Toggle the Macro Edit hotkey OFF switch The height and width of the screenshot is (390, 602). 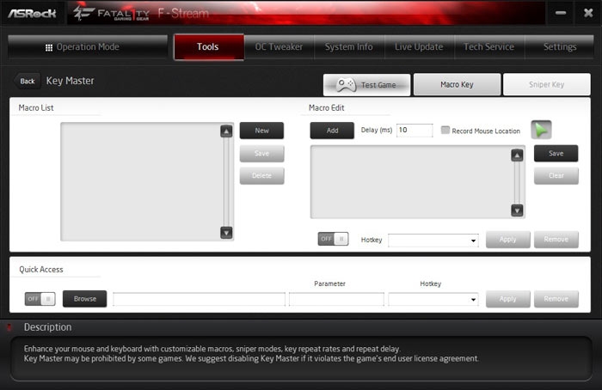pos(333,239)
